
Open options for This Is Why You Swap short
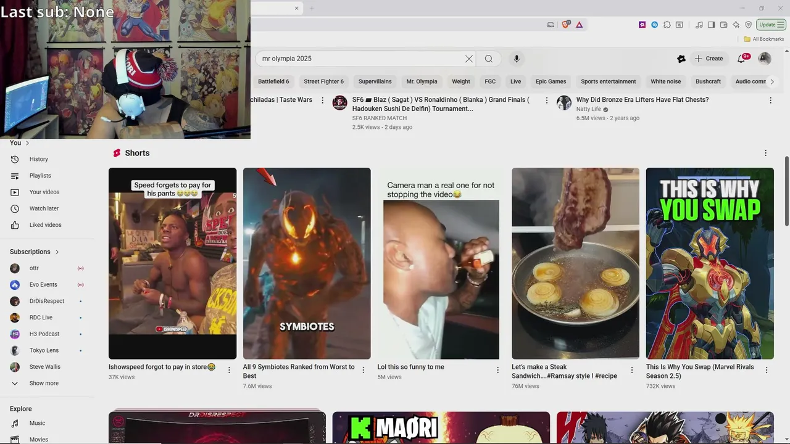click(x=766, y=370)
